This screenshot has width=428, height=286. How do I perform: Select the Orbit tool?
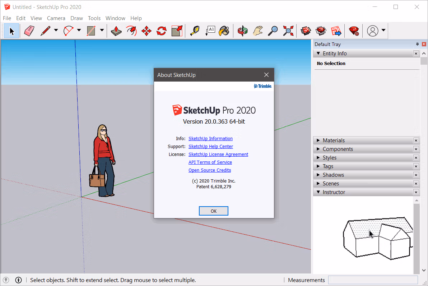point(242,31)
